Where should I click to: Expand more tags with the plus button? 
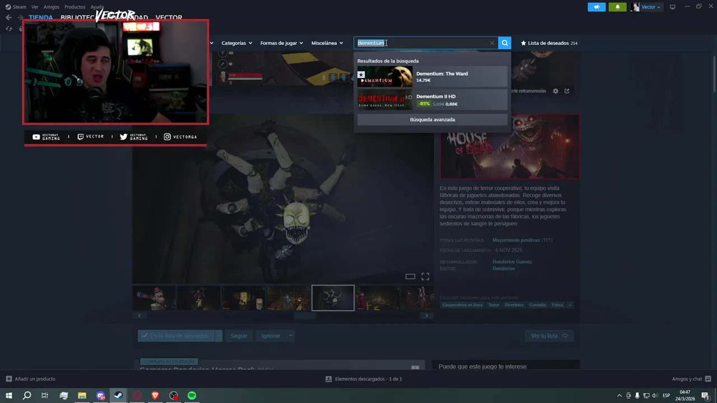click(570, 305)
